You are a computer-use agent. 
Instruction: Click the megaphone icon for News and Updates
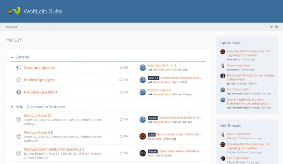[x=19, y=68]
